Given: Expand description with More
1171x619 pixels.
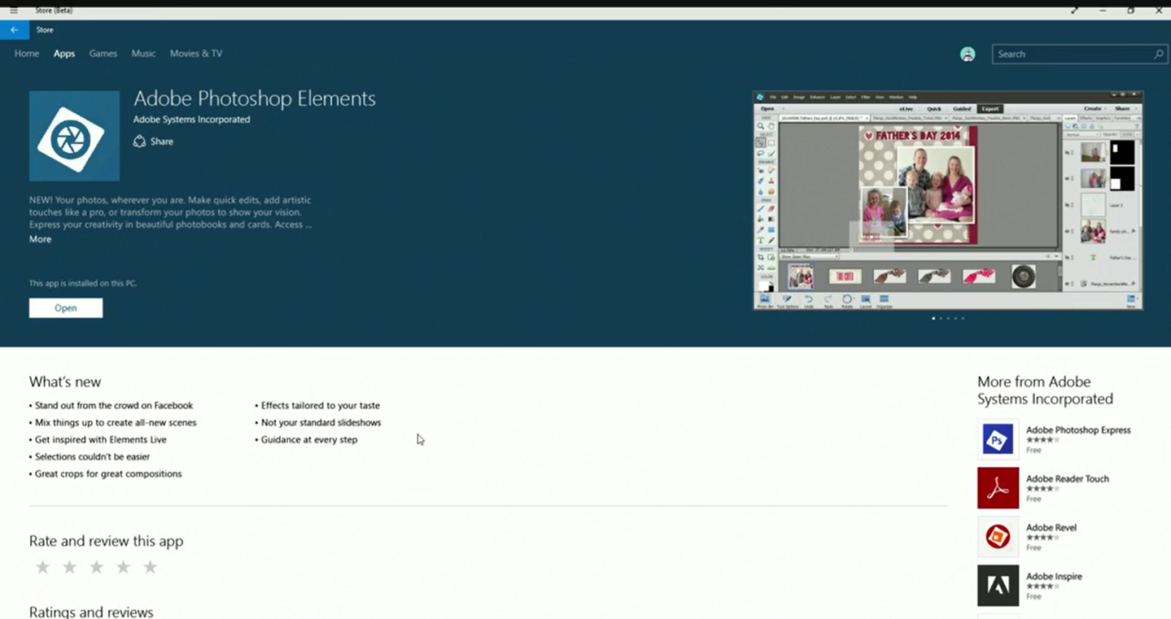Looking at the screenshot, I should pos(40,239).
